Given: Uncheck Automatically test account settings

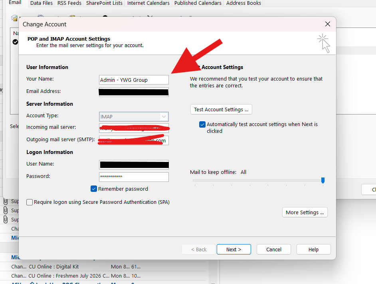Looking at the screenshot, I should [x=202, y=124].
